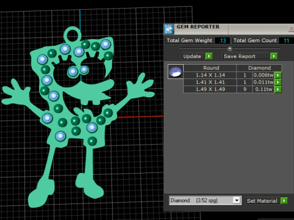Open the Diamond material dropdown

236,200
